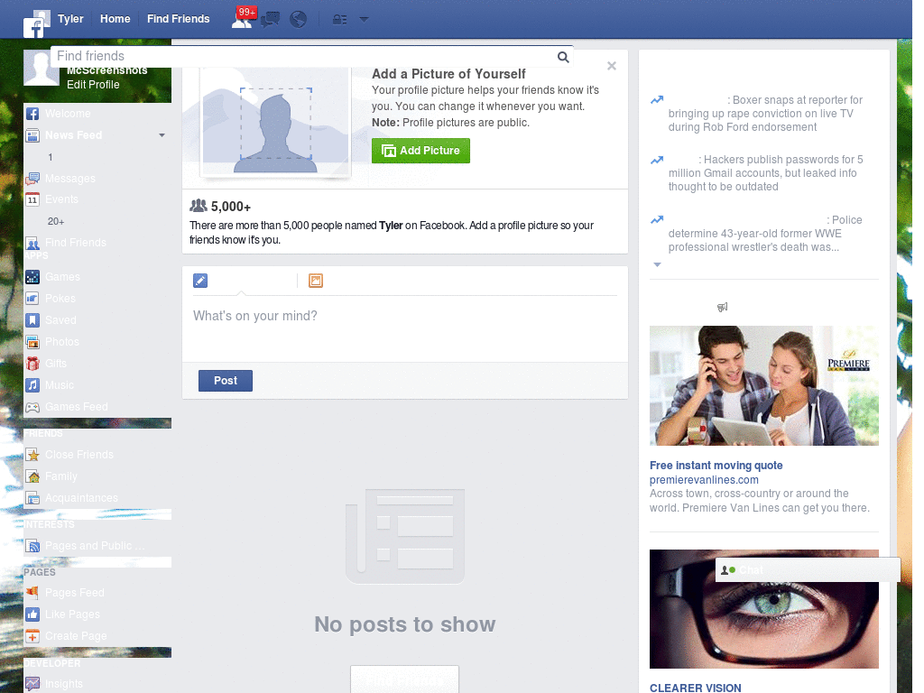Open Pages and Public feed icon
924x693 pixels.
[x=32, y=546]
